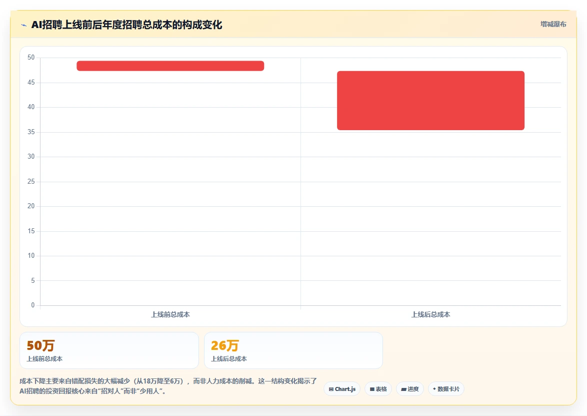
Task: Click the 26万 data card
Action: (x=293, y=350)
